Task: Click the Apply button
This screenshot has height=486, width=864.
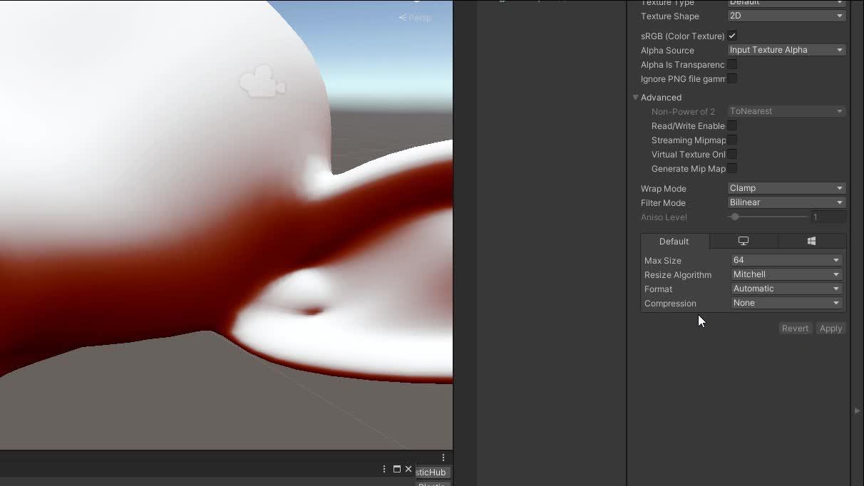Action: point(830,328)
